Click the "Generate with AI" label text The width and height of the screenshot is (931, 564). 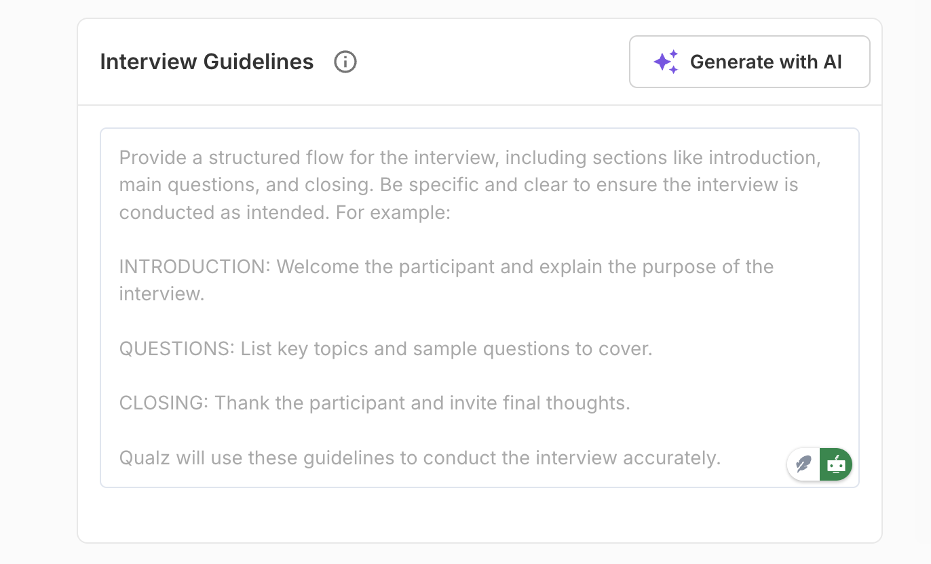coord(765,62)
